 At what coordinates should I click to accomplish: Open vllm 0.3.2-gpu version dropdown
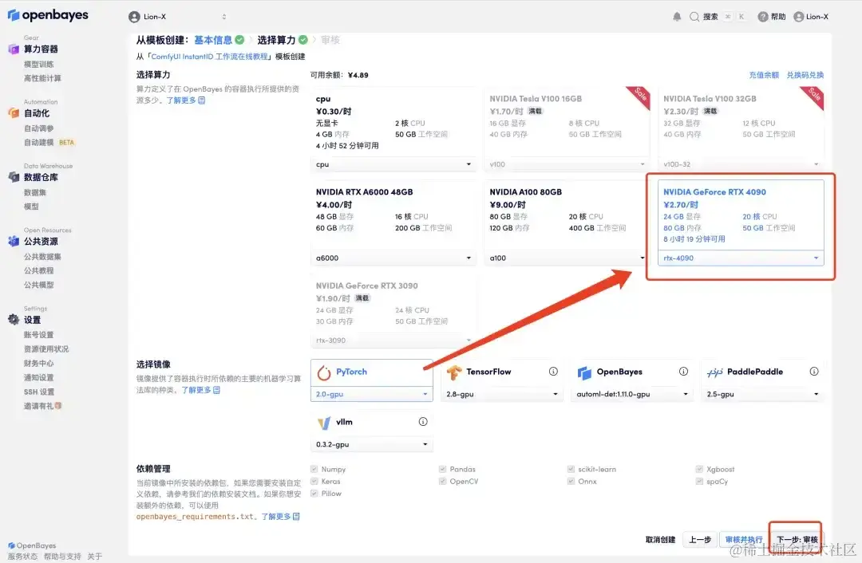click(372, 444)
